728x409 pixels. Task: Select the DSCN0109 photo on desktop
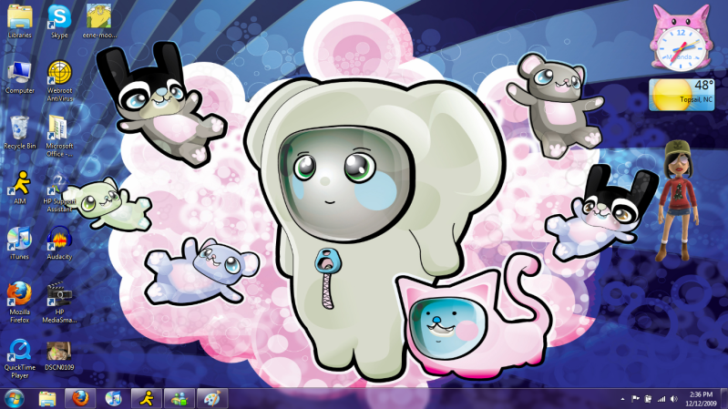(x=59, y=356)
